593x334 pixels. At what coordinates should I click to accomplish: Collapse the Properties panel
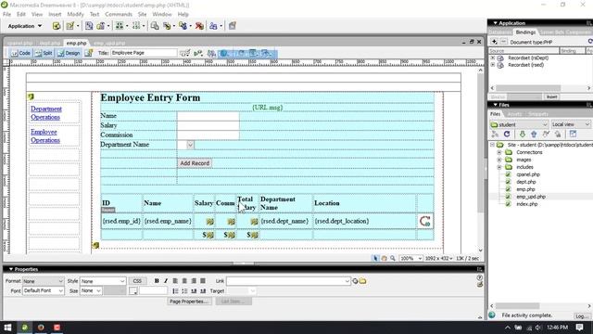click(x=11, y=269)
